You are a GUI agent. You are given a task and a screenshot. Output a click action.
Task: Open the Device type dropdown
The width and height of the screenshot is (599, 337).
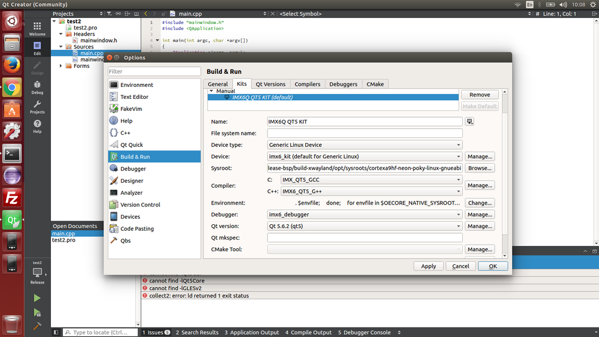(365, 145)
